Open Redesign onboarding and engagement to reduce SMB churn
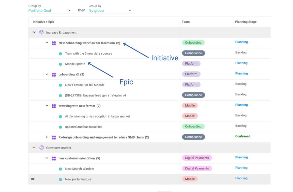 point(104,137)
